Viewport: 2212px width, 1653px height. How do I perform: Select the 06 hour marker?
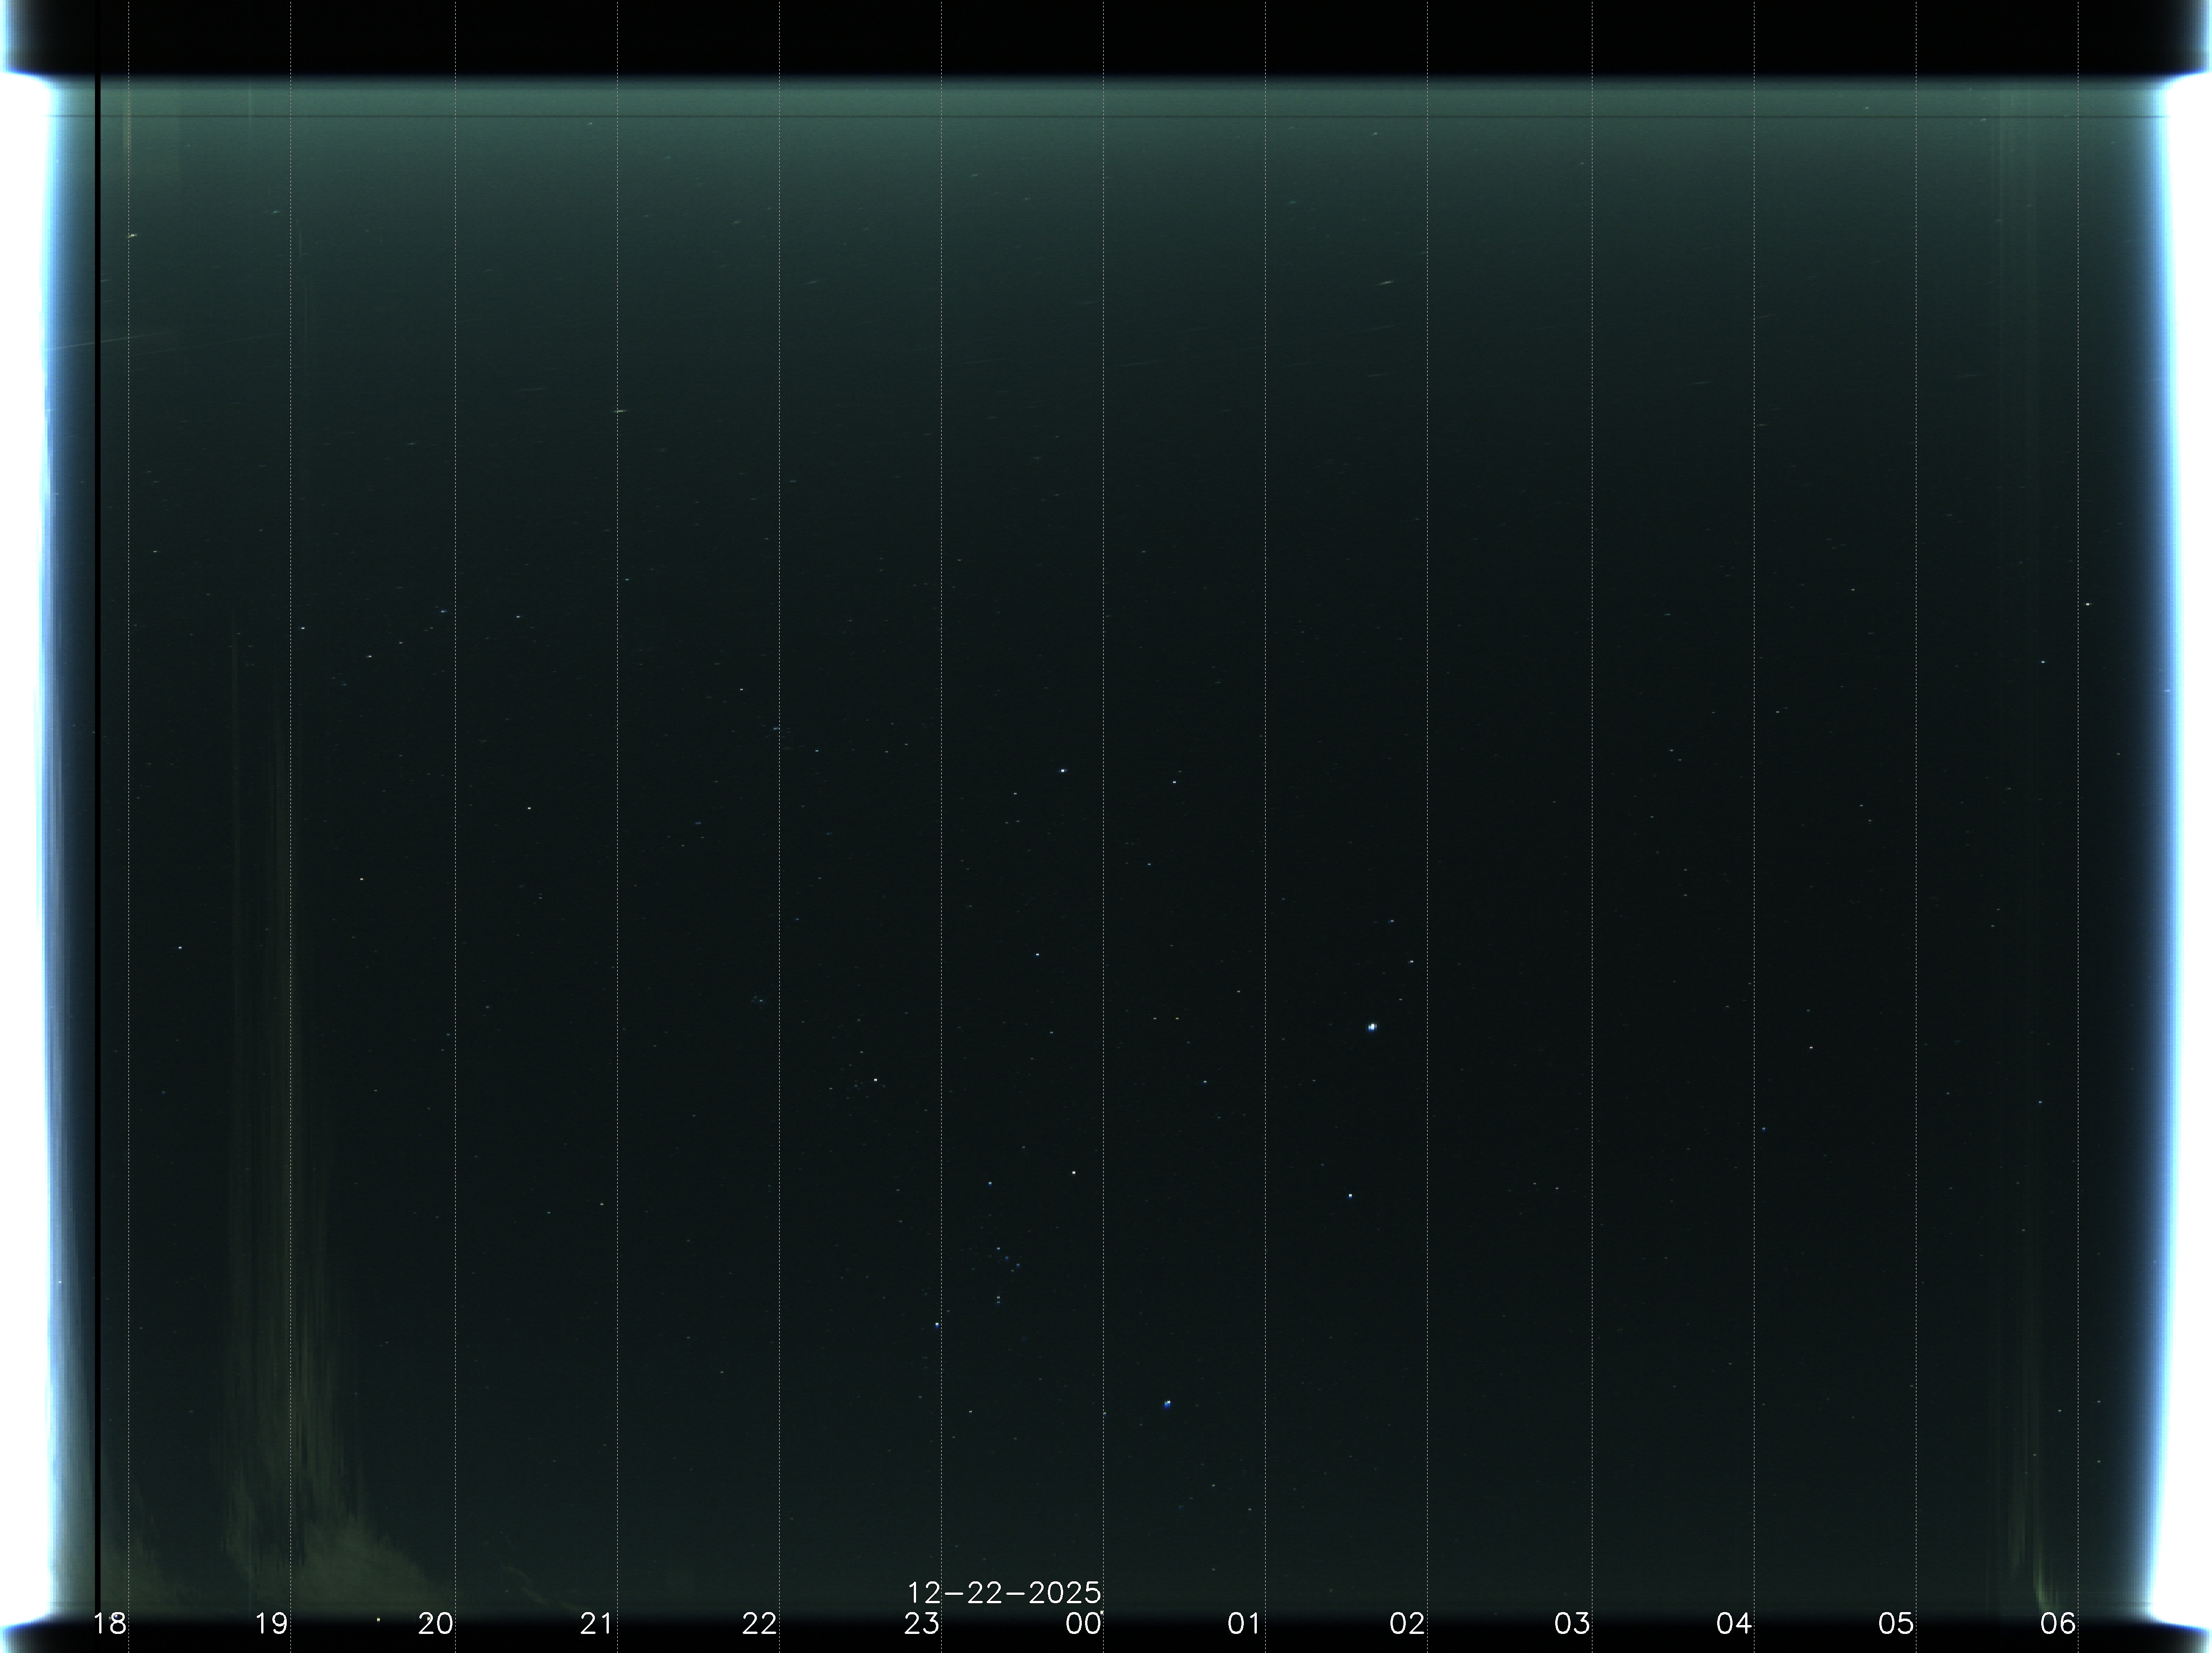[x=2058, y=1623]
